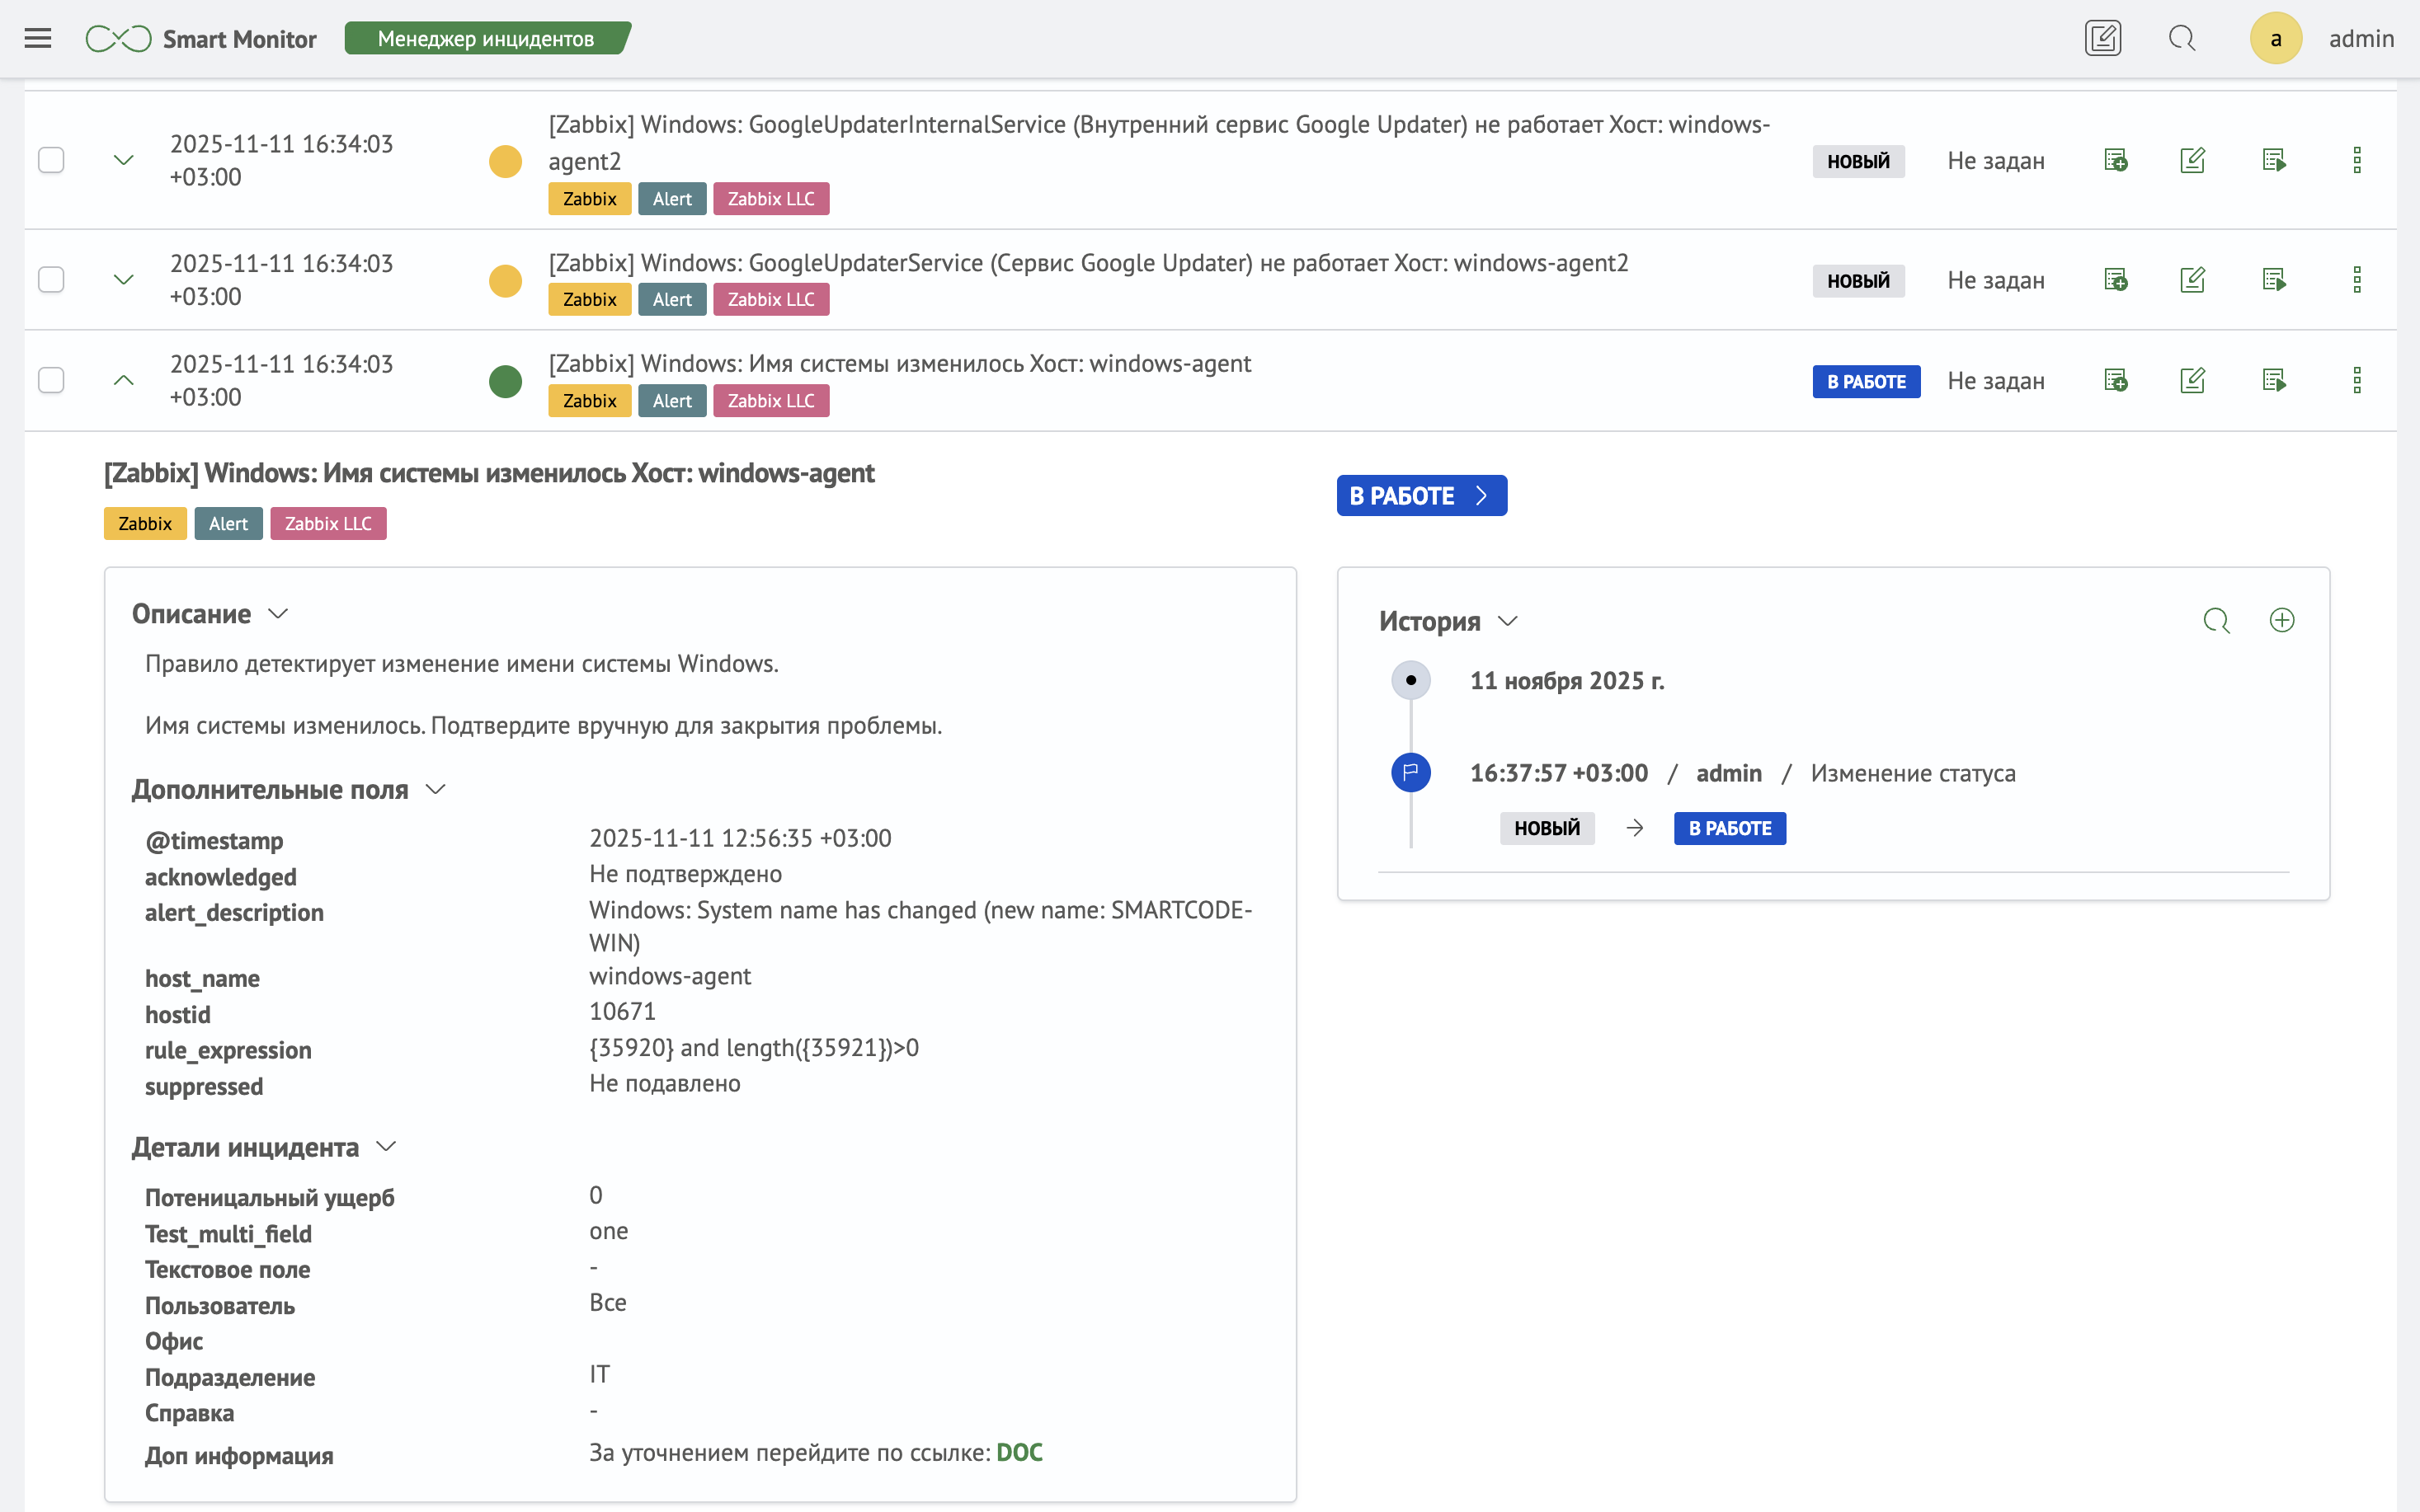Open global search magnifier in header
Image resolution: width=2420 pixels, height=1512 pixels.
(x=2181, y=39)
